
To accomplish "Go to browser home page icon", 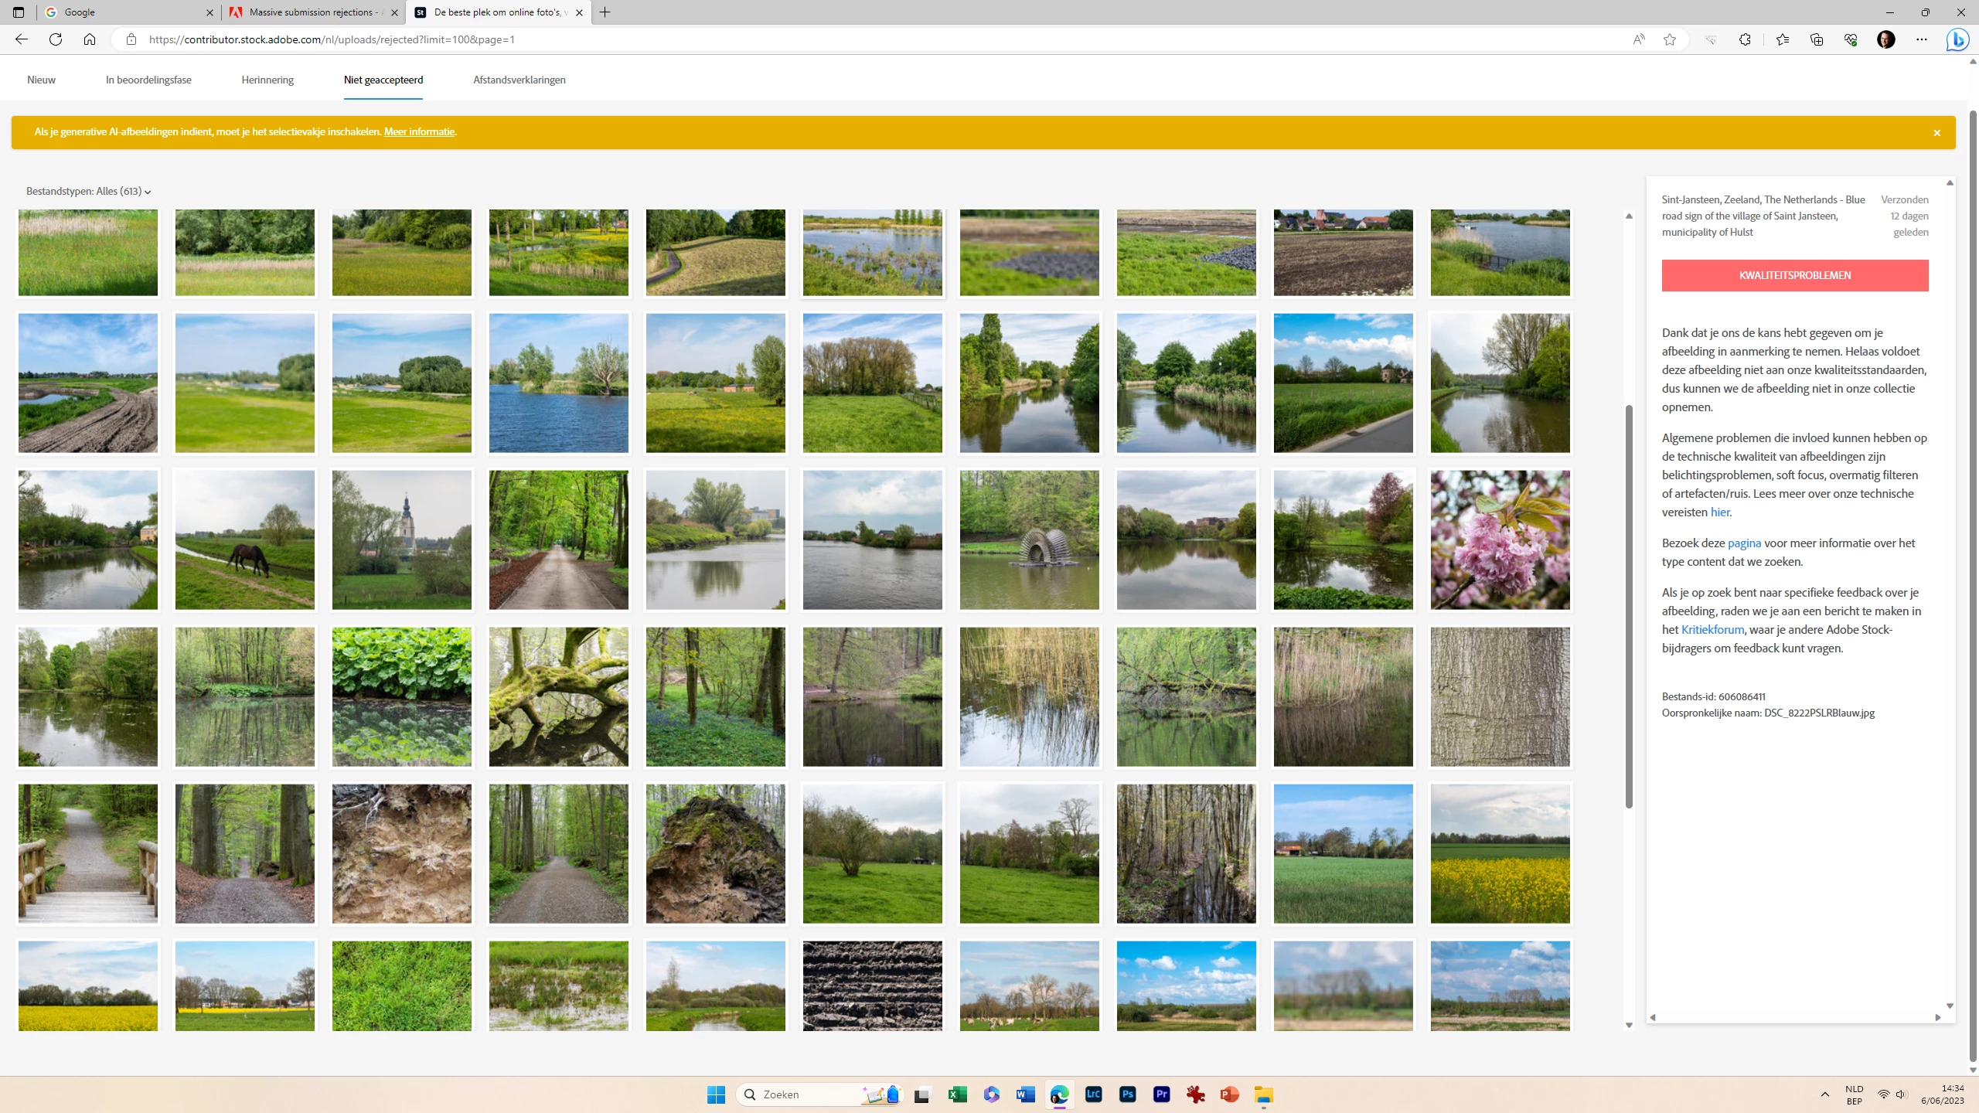I will (x=90, y=39).
